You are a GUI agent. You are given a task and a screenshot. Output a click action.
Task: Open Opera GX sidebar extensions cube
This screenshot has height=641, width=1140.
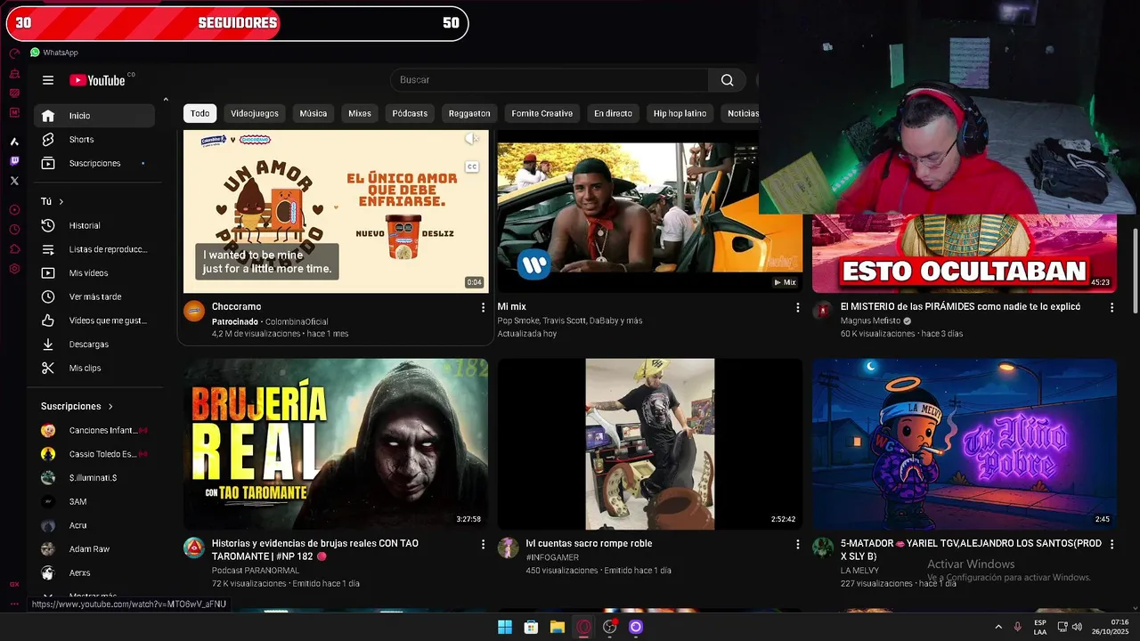click(14, 249)
